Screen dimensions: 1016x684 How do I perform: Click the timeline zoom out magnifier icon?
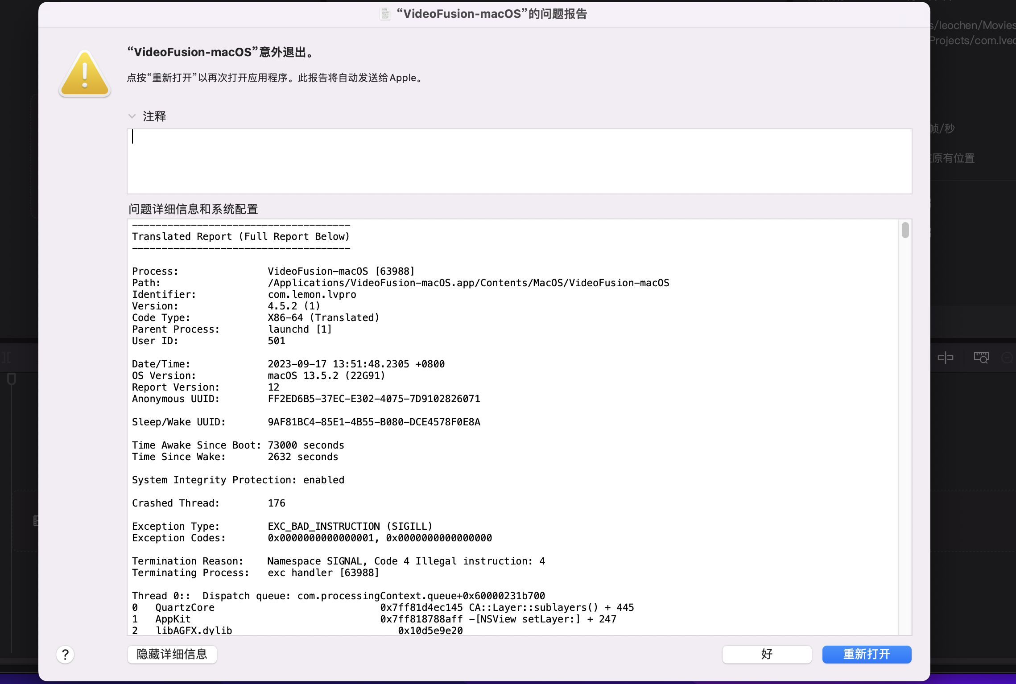(x=1007, y=358)
